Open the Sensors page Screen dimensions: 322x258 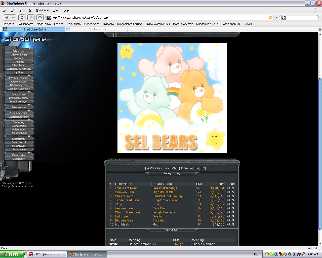[19, 107]
